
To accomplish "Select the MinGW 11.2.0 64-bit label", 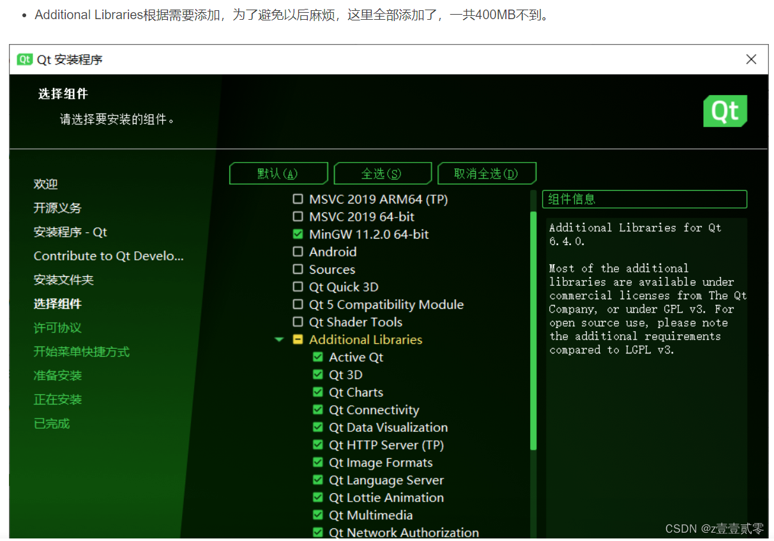I will pyautogui.click(x=369, y=234).
